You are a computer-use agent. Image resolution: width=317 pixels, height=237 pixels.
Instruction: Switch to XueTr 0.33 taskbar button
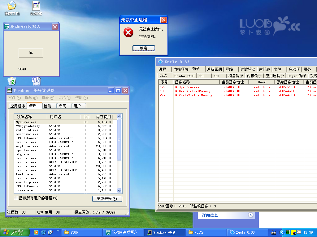tap(247, 232)
